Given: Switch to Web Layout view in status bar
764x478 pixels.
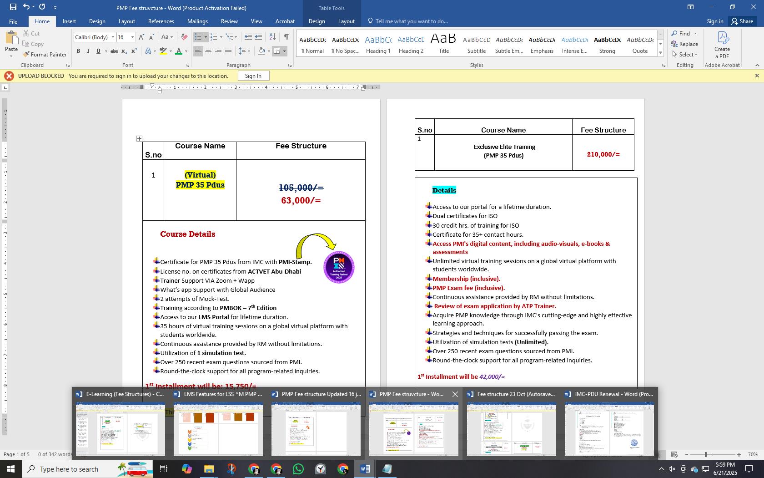Looking at the screenshot, I should [674, 454].
